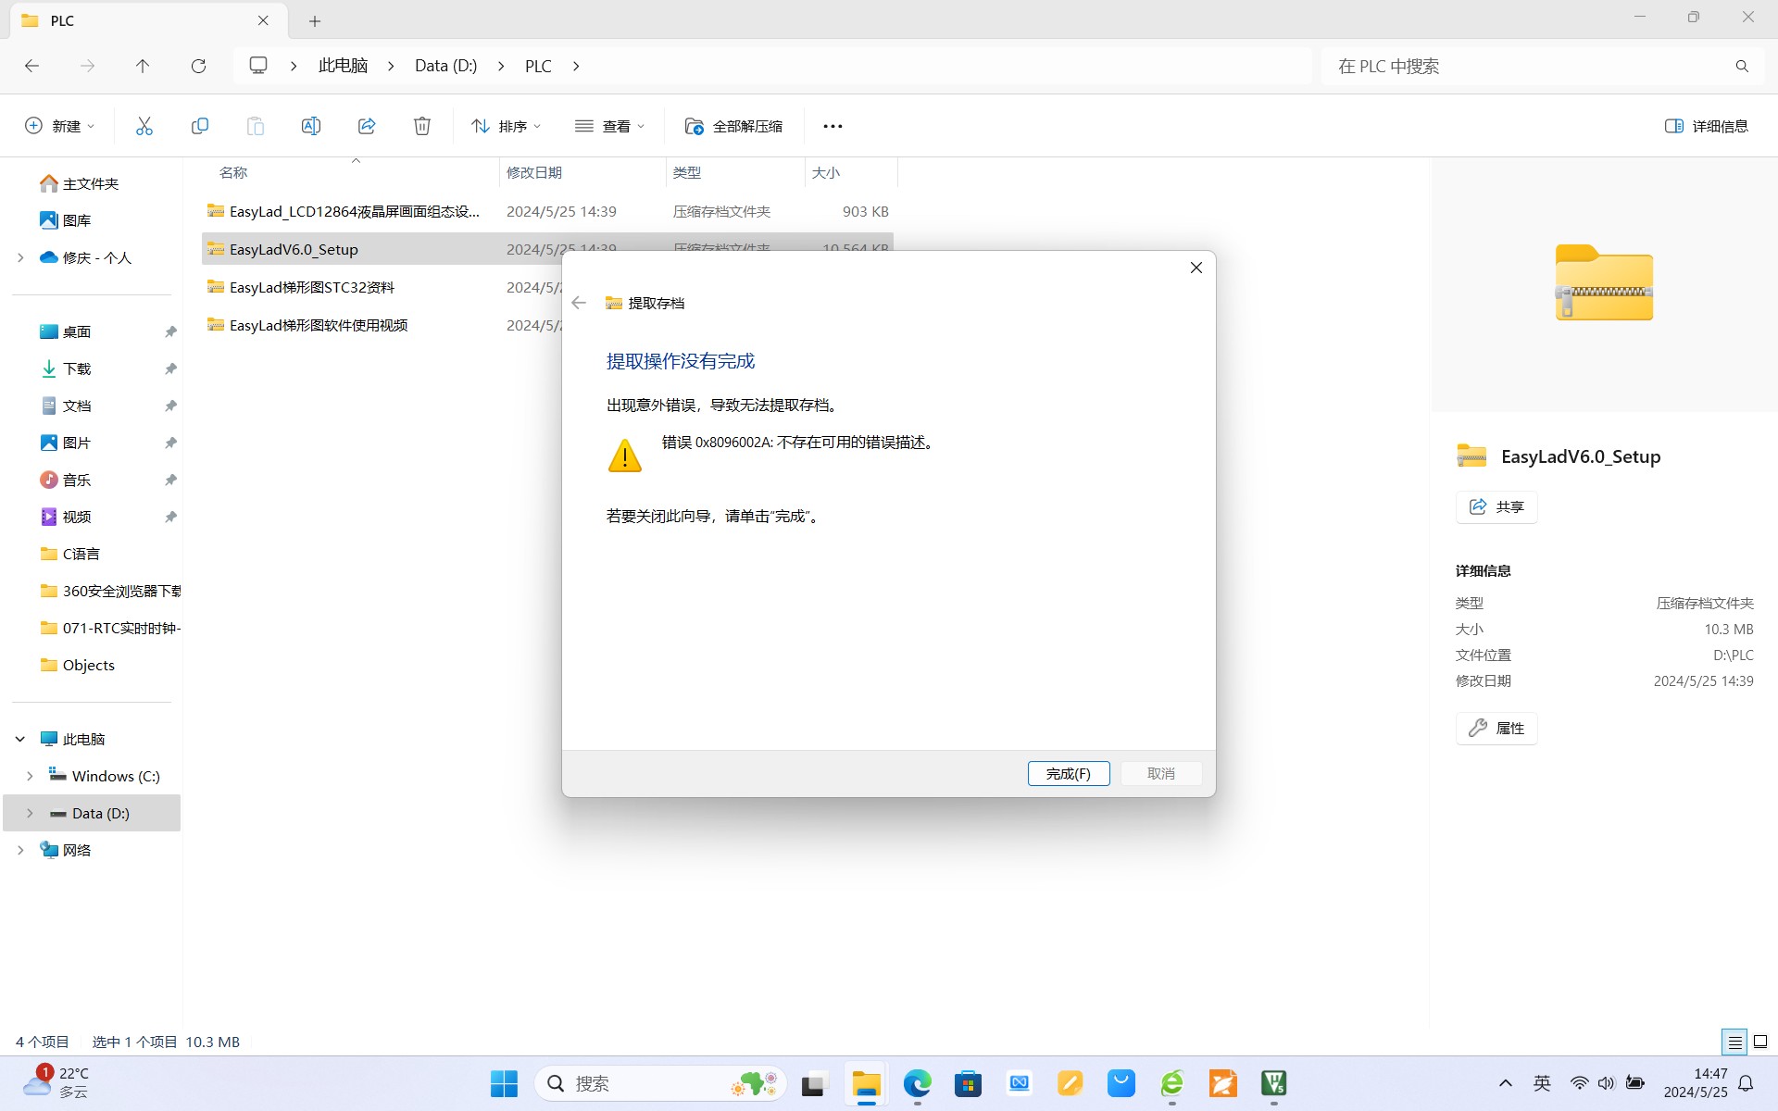Switch to large thumbnails view icon
Viewport: 1778px width, 1111px height.
tap(1760, 1042)
